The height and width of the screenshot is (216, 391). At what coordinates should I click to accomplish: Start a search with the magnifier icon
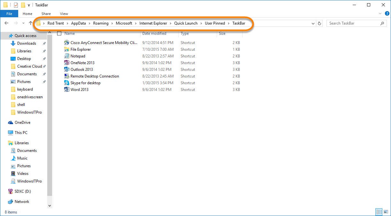click(382, 23)
